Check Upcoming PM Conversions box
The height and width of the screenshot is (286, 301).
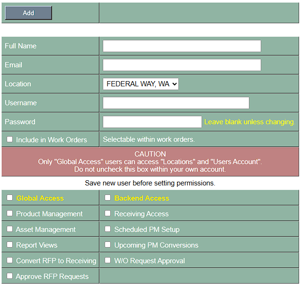(108, 245)
